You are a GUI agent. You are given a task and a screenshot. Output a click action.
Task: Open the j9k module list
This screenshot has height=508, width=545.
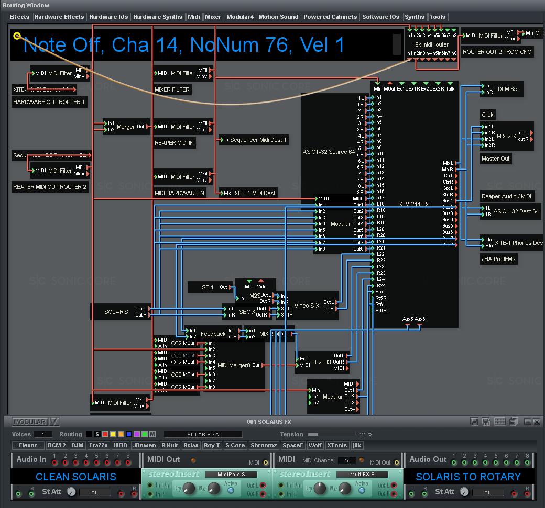tap(357, 445)
